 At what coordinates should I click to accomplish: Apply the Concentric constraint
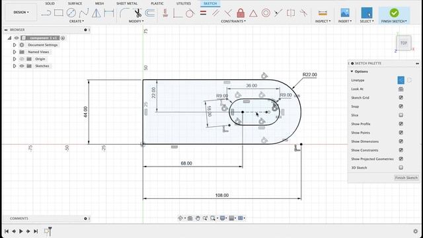click(266, 13)
